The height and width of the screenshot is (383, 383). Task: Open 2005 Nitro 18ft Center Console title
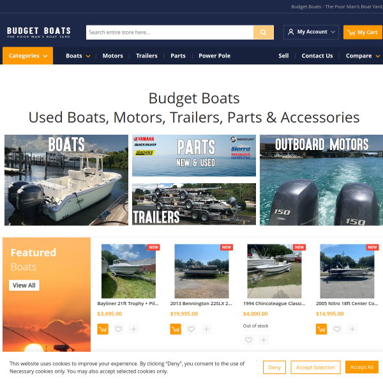pos(347,303)
